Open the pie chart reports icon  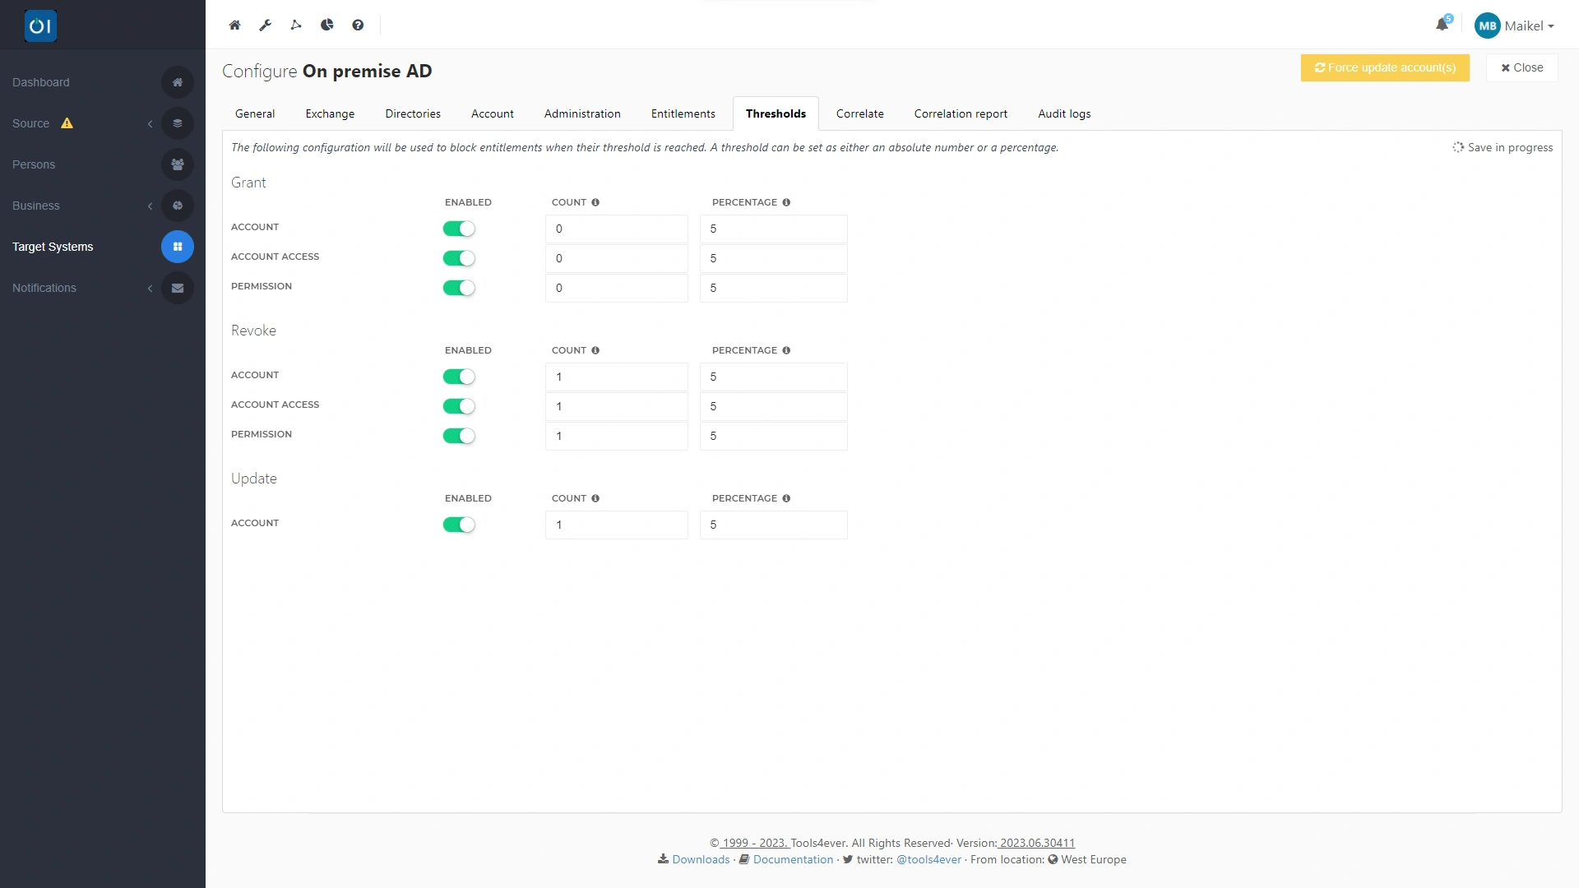326,25
